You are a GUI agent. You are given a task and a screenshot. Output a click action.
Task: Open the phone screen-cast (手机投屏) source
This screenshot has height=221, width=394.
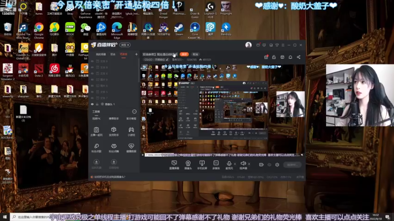(202, 165)
